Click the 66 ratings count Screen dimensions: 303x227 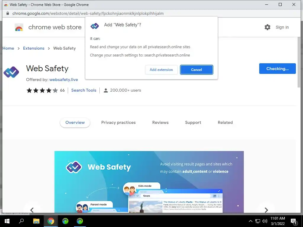pyautogui.click(x=62, y=90)
